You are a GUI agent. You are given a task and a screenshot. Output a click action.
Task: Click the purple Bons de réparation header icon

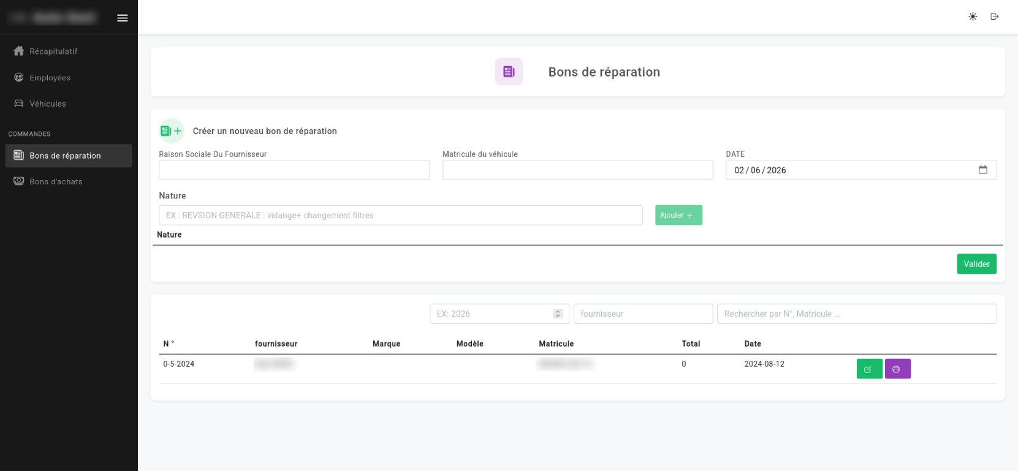pyautogui.click(x=509, y=72)
